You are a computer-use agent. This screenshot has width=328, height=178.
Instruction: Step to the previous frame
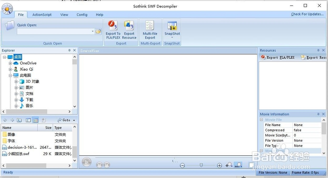coord(99,165)
